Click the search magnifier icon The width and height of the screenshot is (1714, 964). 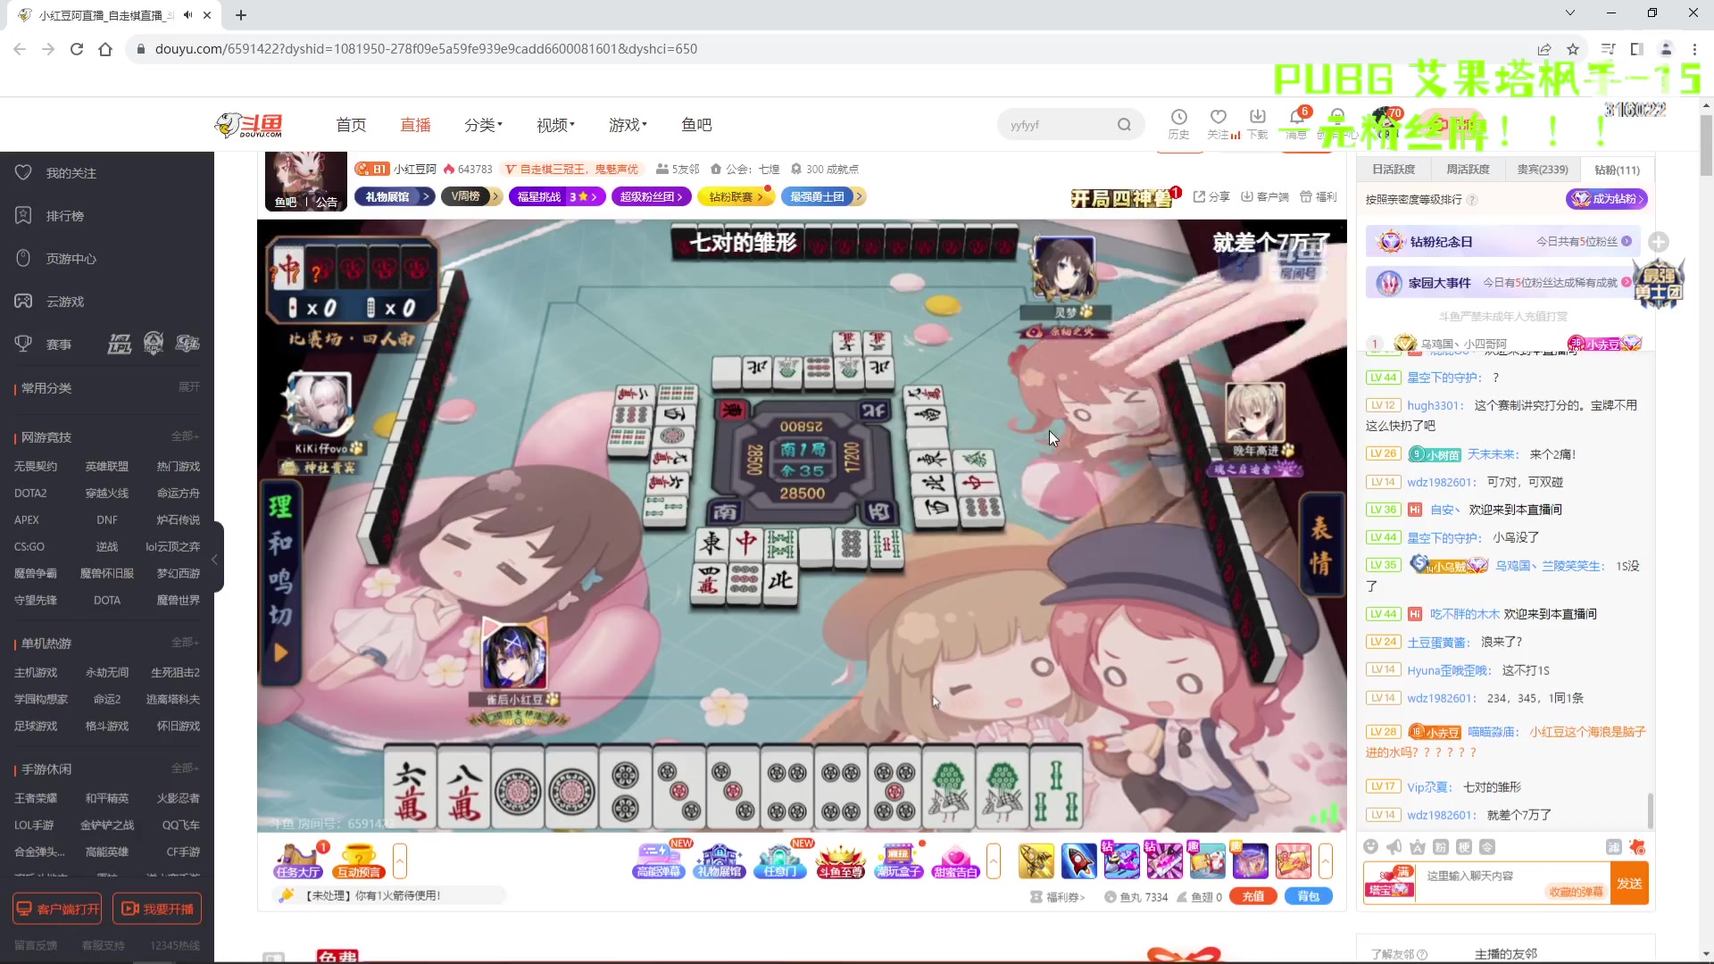[x=1124, y=125]
